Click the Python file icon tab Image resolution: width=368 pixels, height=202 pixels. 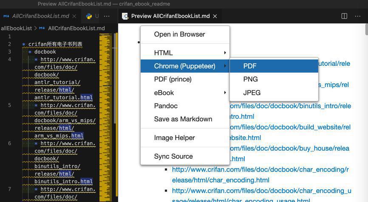pos(89,16)
